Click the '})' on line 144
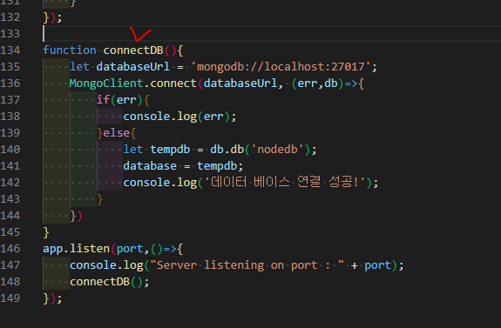The width and height of the screenshot is (501, 328). coord(76,216)
